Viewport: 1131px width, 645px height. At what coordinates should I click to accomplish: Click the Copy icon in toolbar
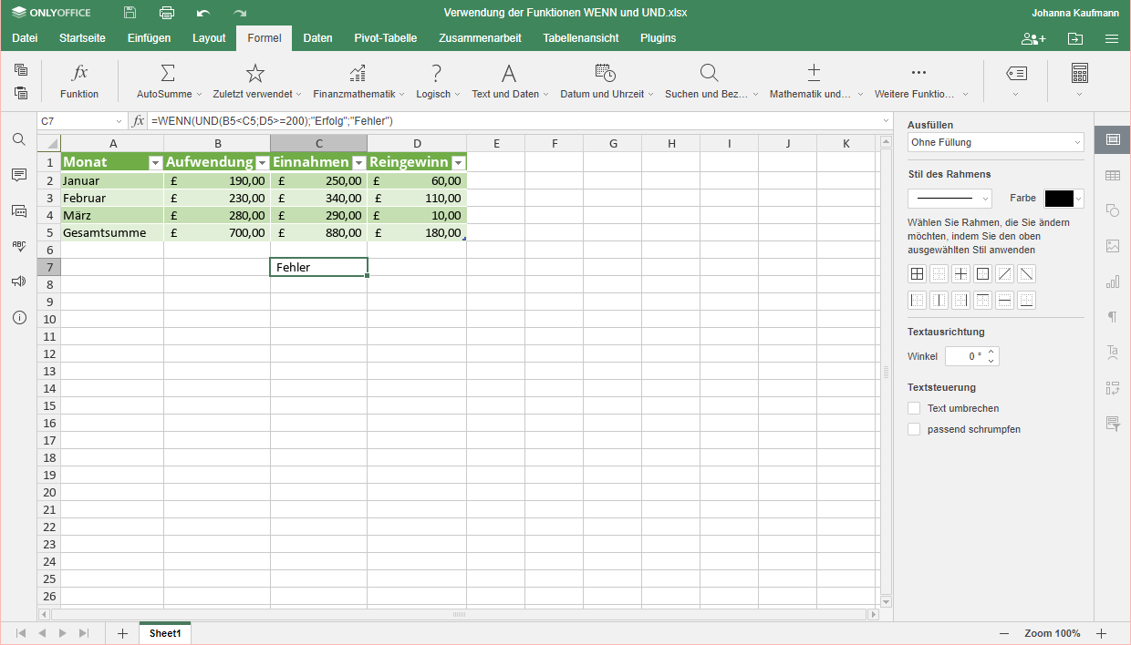[x=21, y=70]
